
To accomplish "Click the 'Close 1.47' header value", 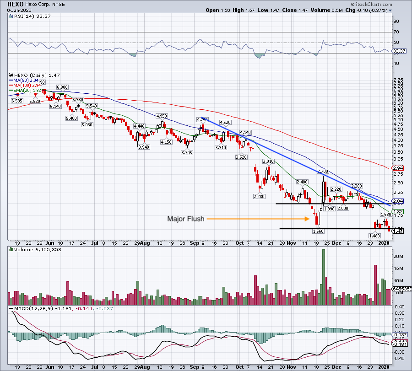I will click(295, 11).
